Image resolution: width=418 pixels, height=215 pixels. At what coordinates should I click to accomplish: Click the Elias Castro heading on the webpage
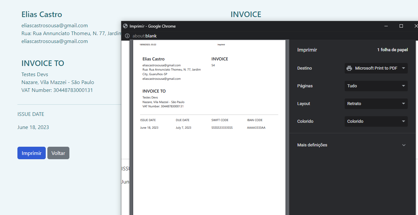click(42, 14)
